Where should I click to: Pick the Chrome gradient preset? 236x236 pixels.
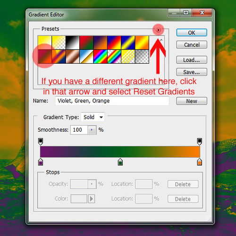tap(86, 57)
